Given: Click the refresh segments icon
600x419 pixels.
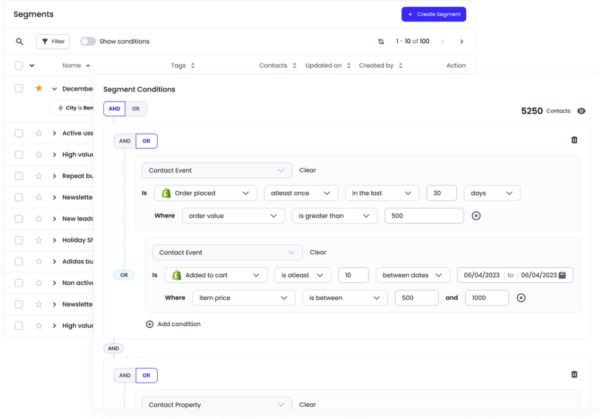Looking at the screenshot, I should pos(381,42).
